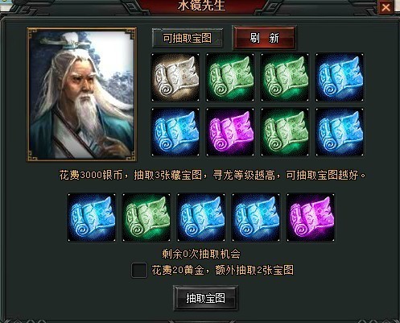Pick the purple scroll in the available grid
The height and width of the screenshot is (323, 400).
[x=230, y=132]
